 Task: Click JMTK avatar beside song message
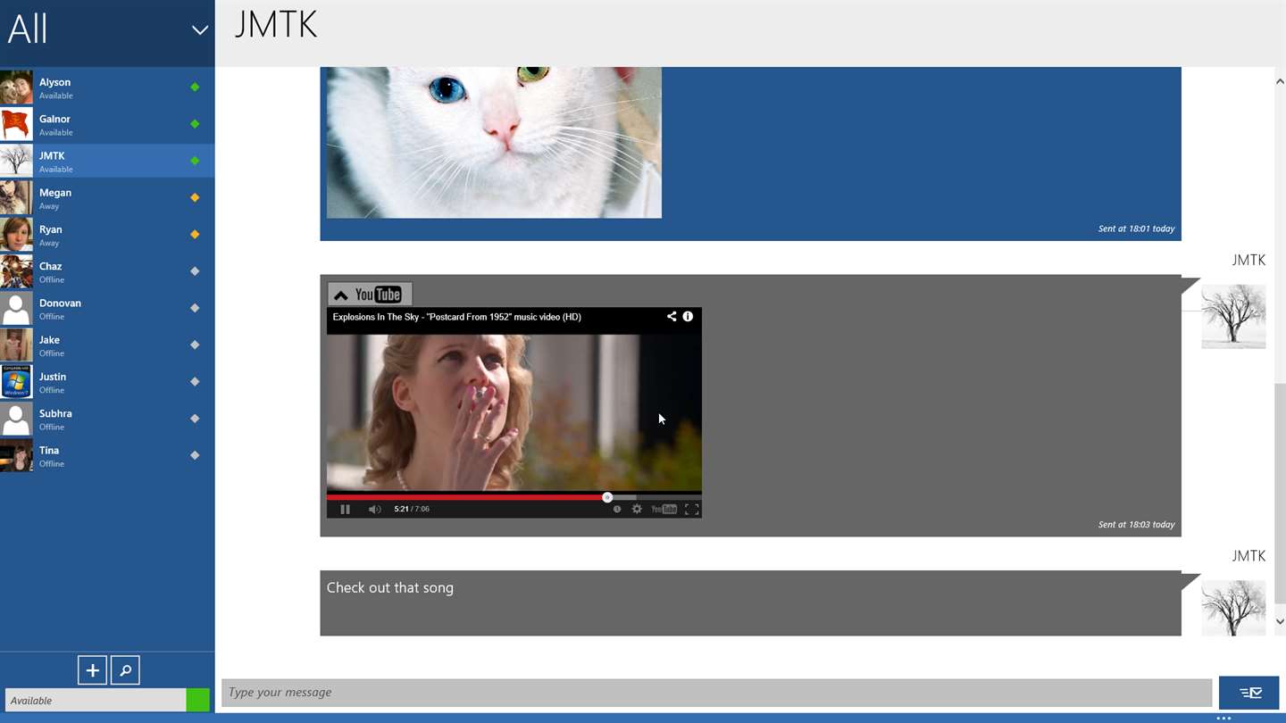[x=1233, y=608]
